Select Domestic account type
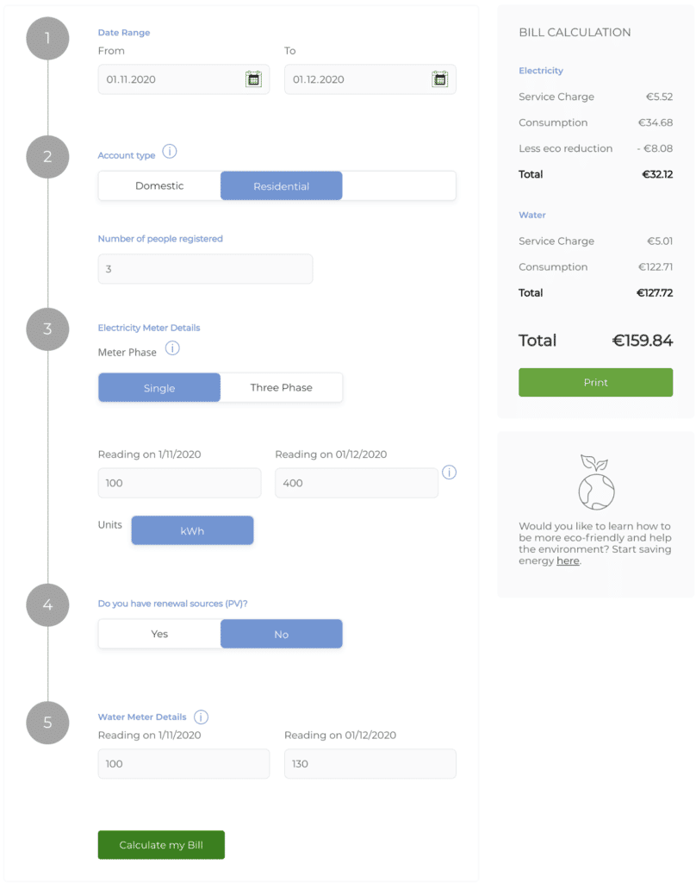 pyautogui.click(x=159, y=186)
